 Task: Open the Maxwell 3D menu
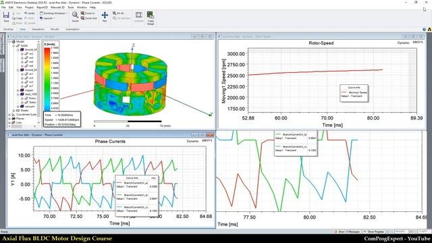point(57,7)
